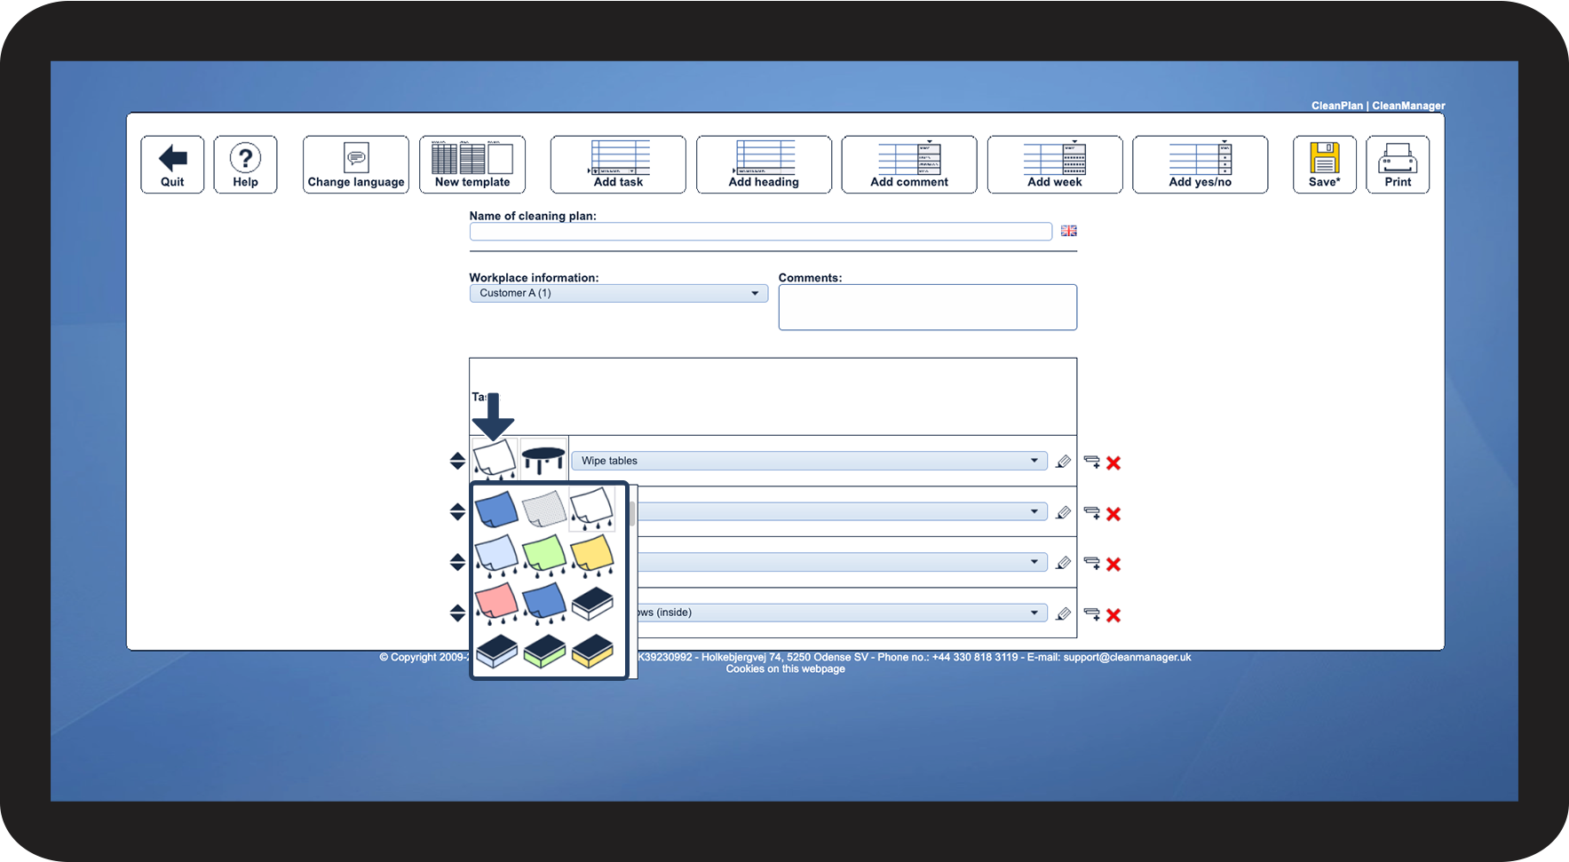Click the UK flag beside the plan name
This screenshot has width=1569, height=862.
click(x=1069, y=231)
